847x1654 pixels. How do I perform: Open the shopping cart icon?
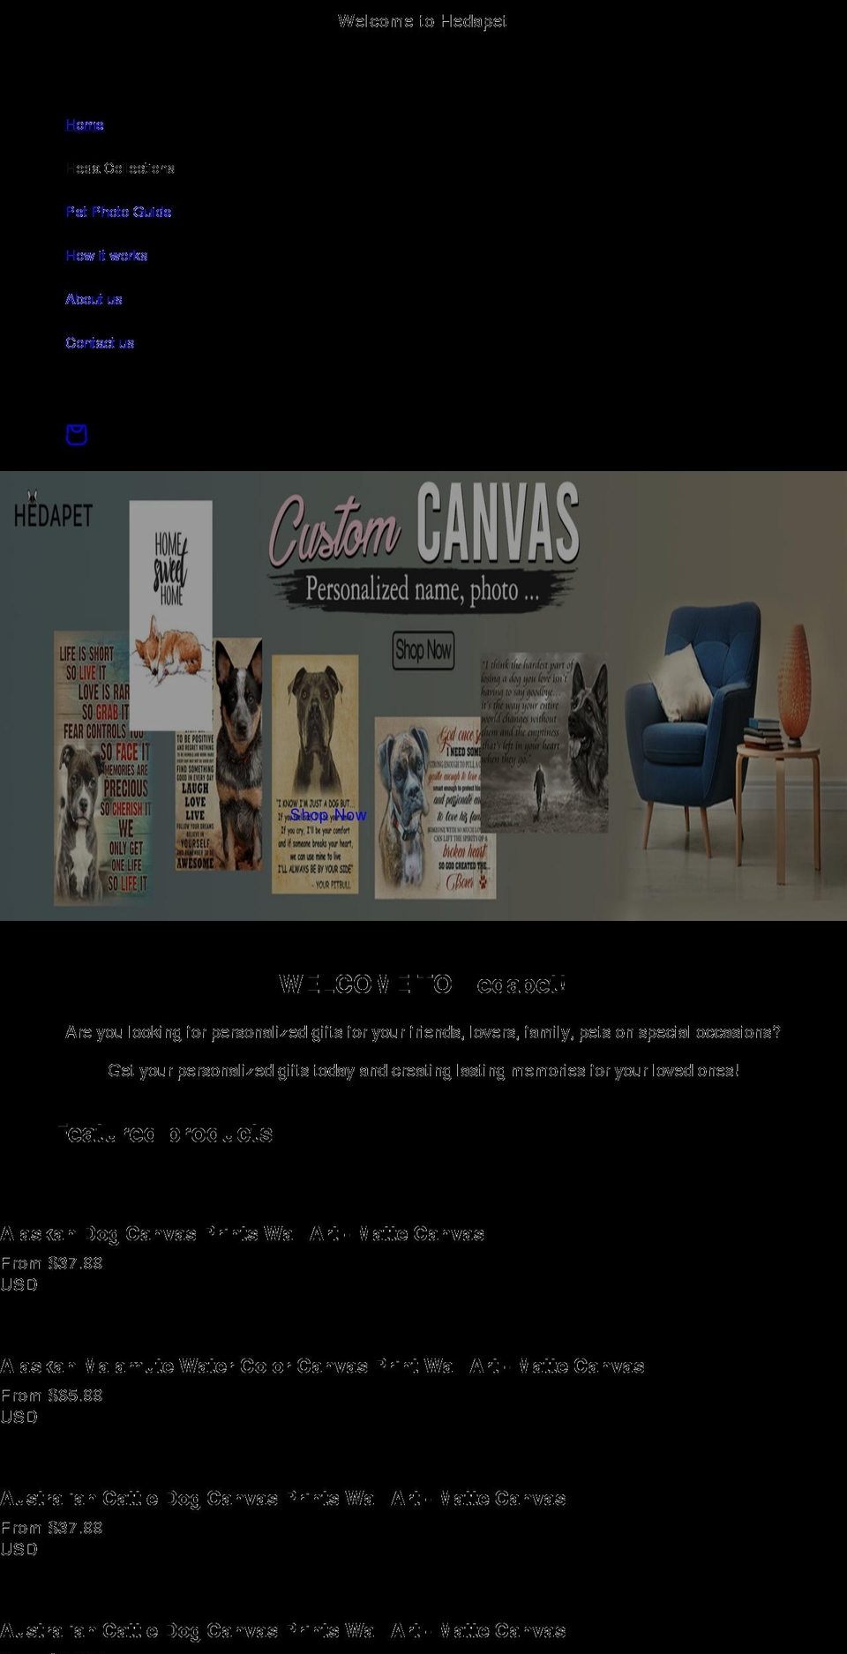pyautogui.click(x=77, y=435)
